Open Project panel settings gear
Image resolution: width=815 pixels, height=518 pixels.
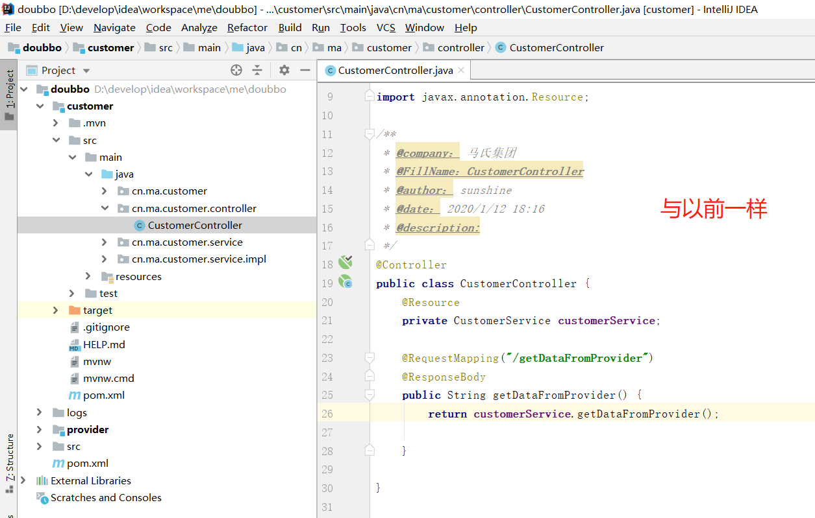coord(284,70)
